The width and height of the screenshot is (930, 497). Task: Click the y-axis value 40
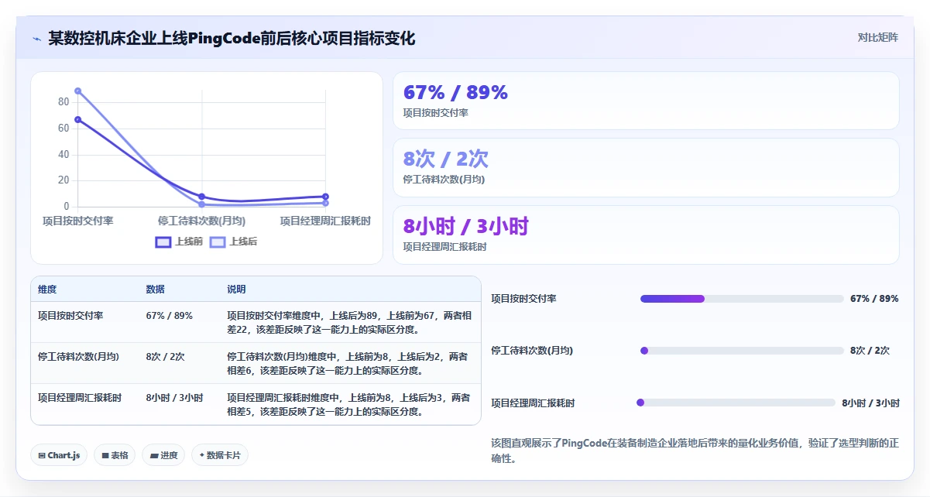63,154
